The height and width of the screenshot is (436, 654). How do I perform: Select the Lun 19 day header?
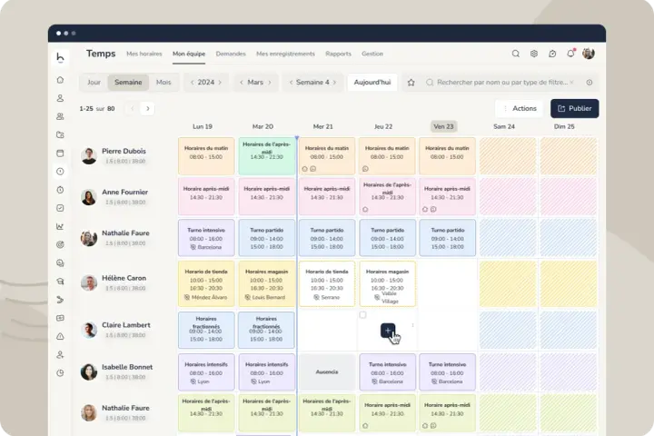[203, 126]
